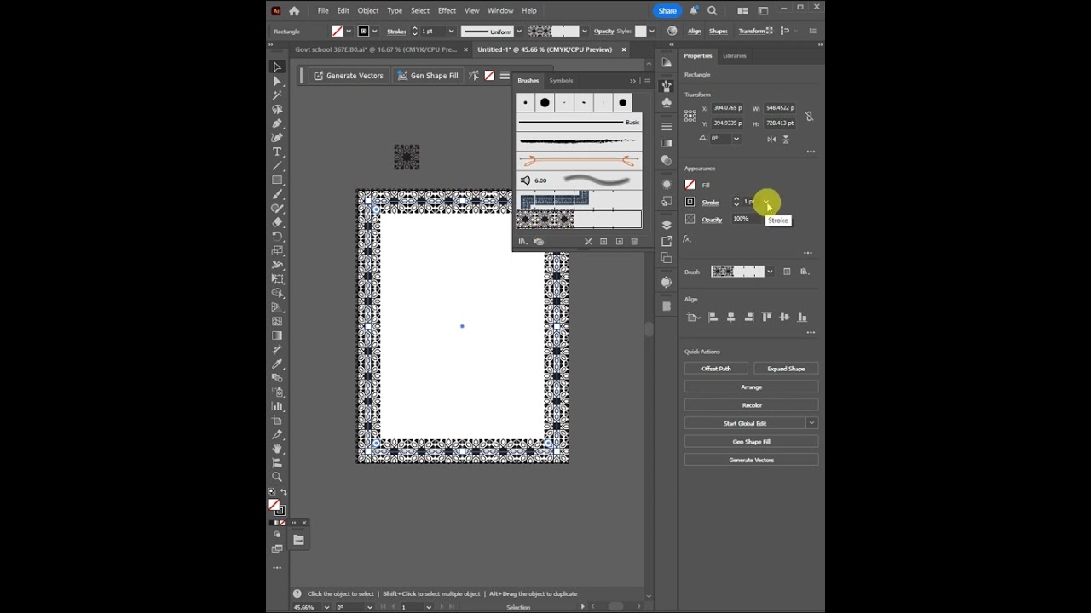Toggle constrain width and height proportions

pyautogui.click(x=809, y=116)
